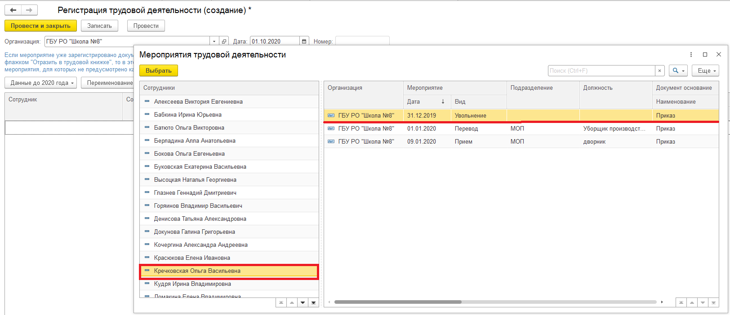Go forward with the right arrow button
Image resolution: width=730 pixels, height=315 pixels.
point(29,10)
